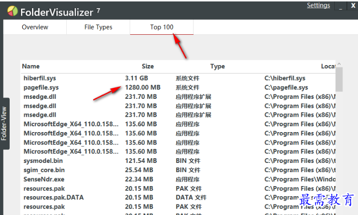Close the FolderVisualizer window

tap(353, 5)
